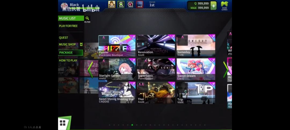Open Play For Free menu
The height and width of the screenshot is (130, 290).
coord(68,26)
